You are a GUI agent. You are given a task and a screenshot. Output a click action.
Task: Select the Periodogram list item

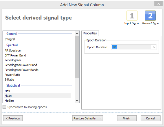point(37,60)
